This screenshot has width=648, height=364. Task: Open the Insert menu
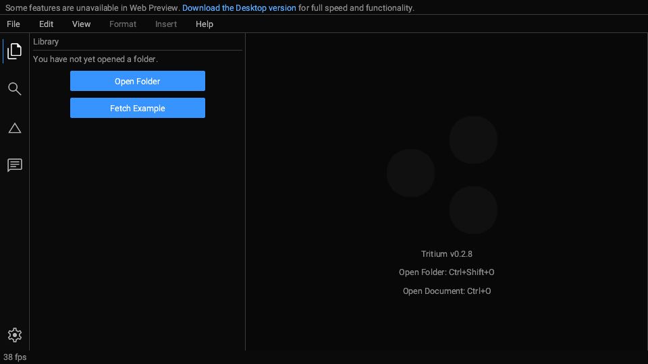[166, 24]
